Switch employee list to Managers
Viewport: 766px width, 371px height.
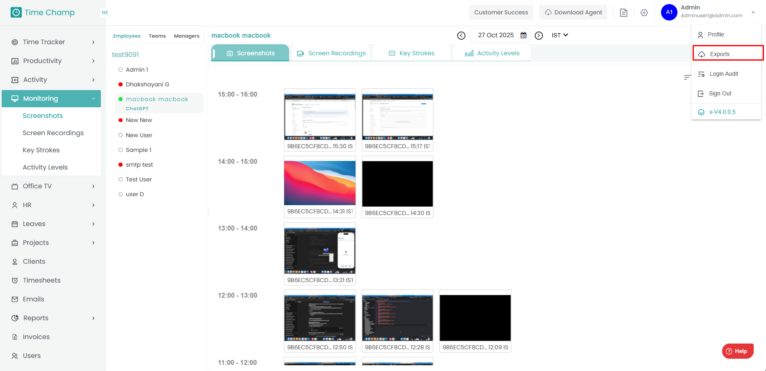(187, 36)
